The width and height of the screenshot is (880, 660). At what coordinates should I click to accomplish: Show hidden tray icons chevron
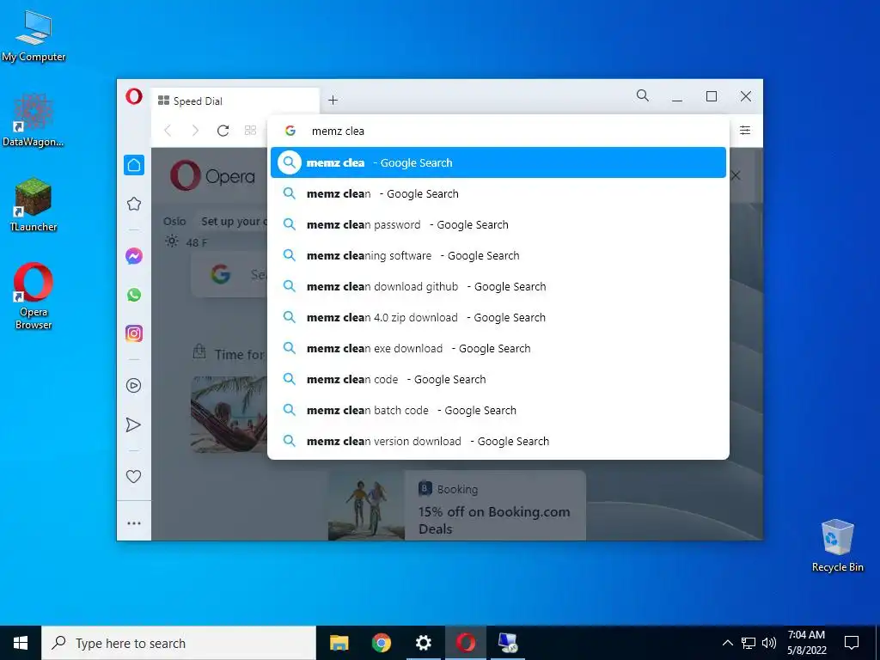(x=727, y=643)
